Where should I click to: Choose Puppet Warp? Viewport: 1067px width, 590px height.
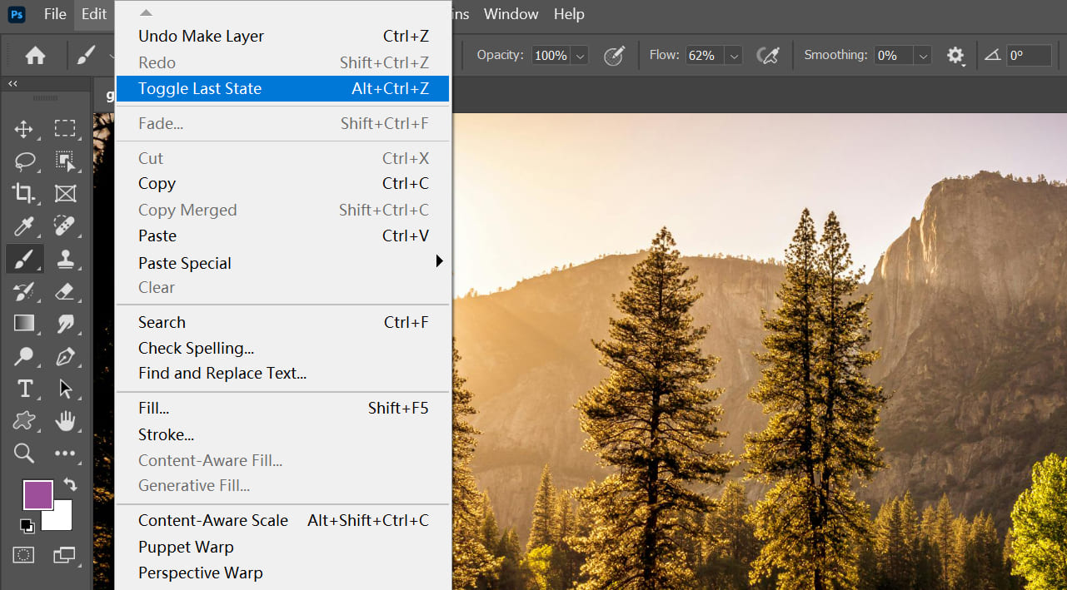(x=185, y=547)
